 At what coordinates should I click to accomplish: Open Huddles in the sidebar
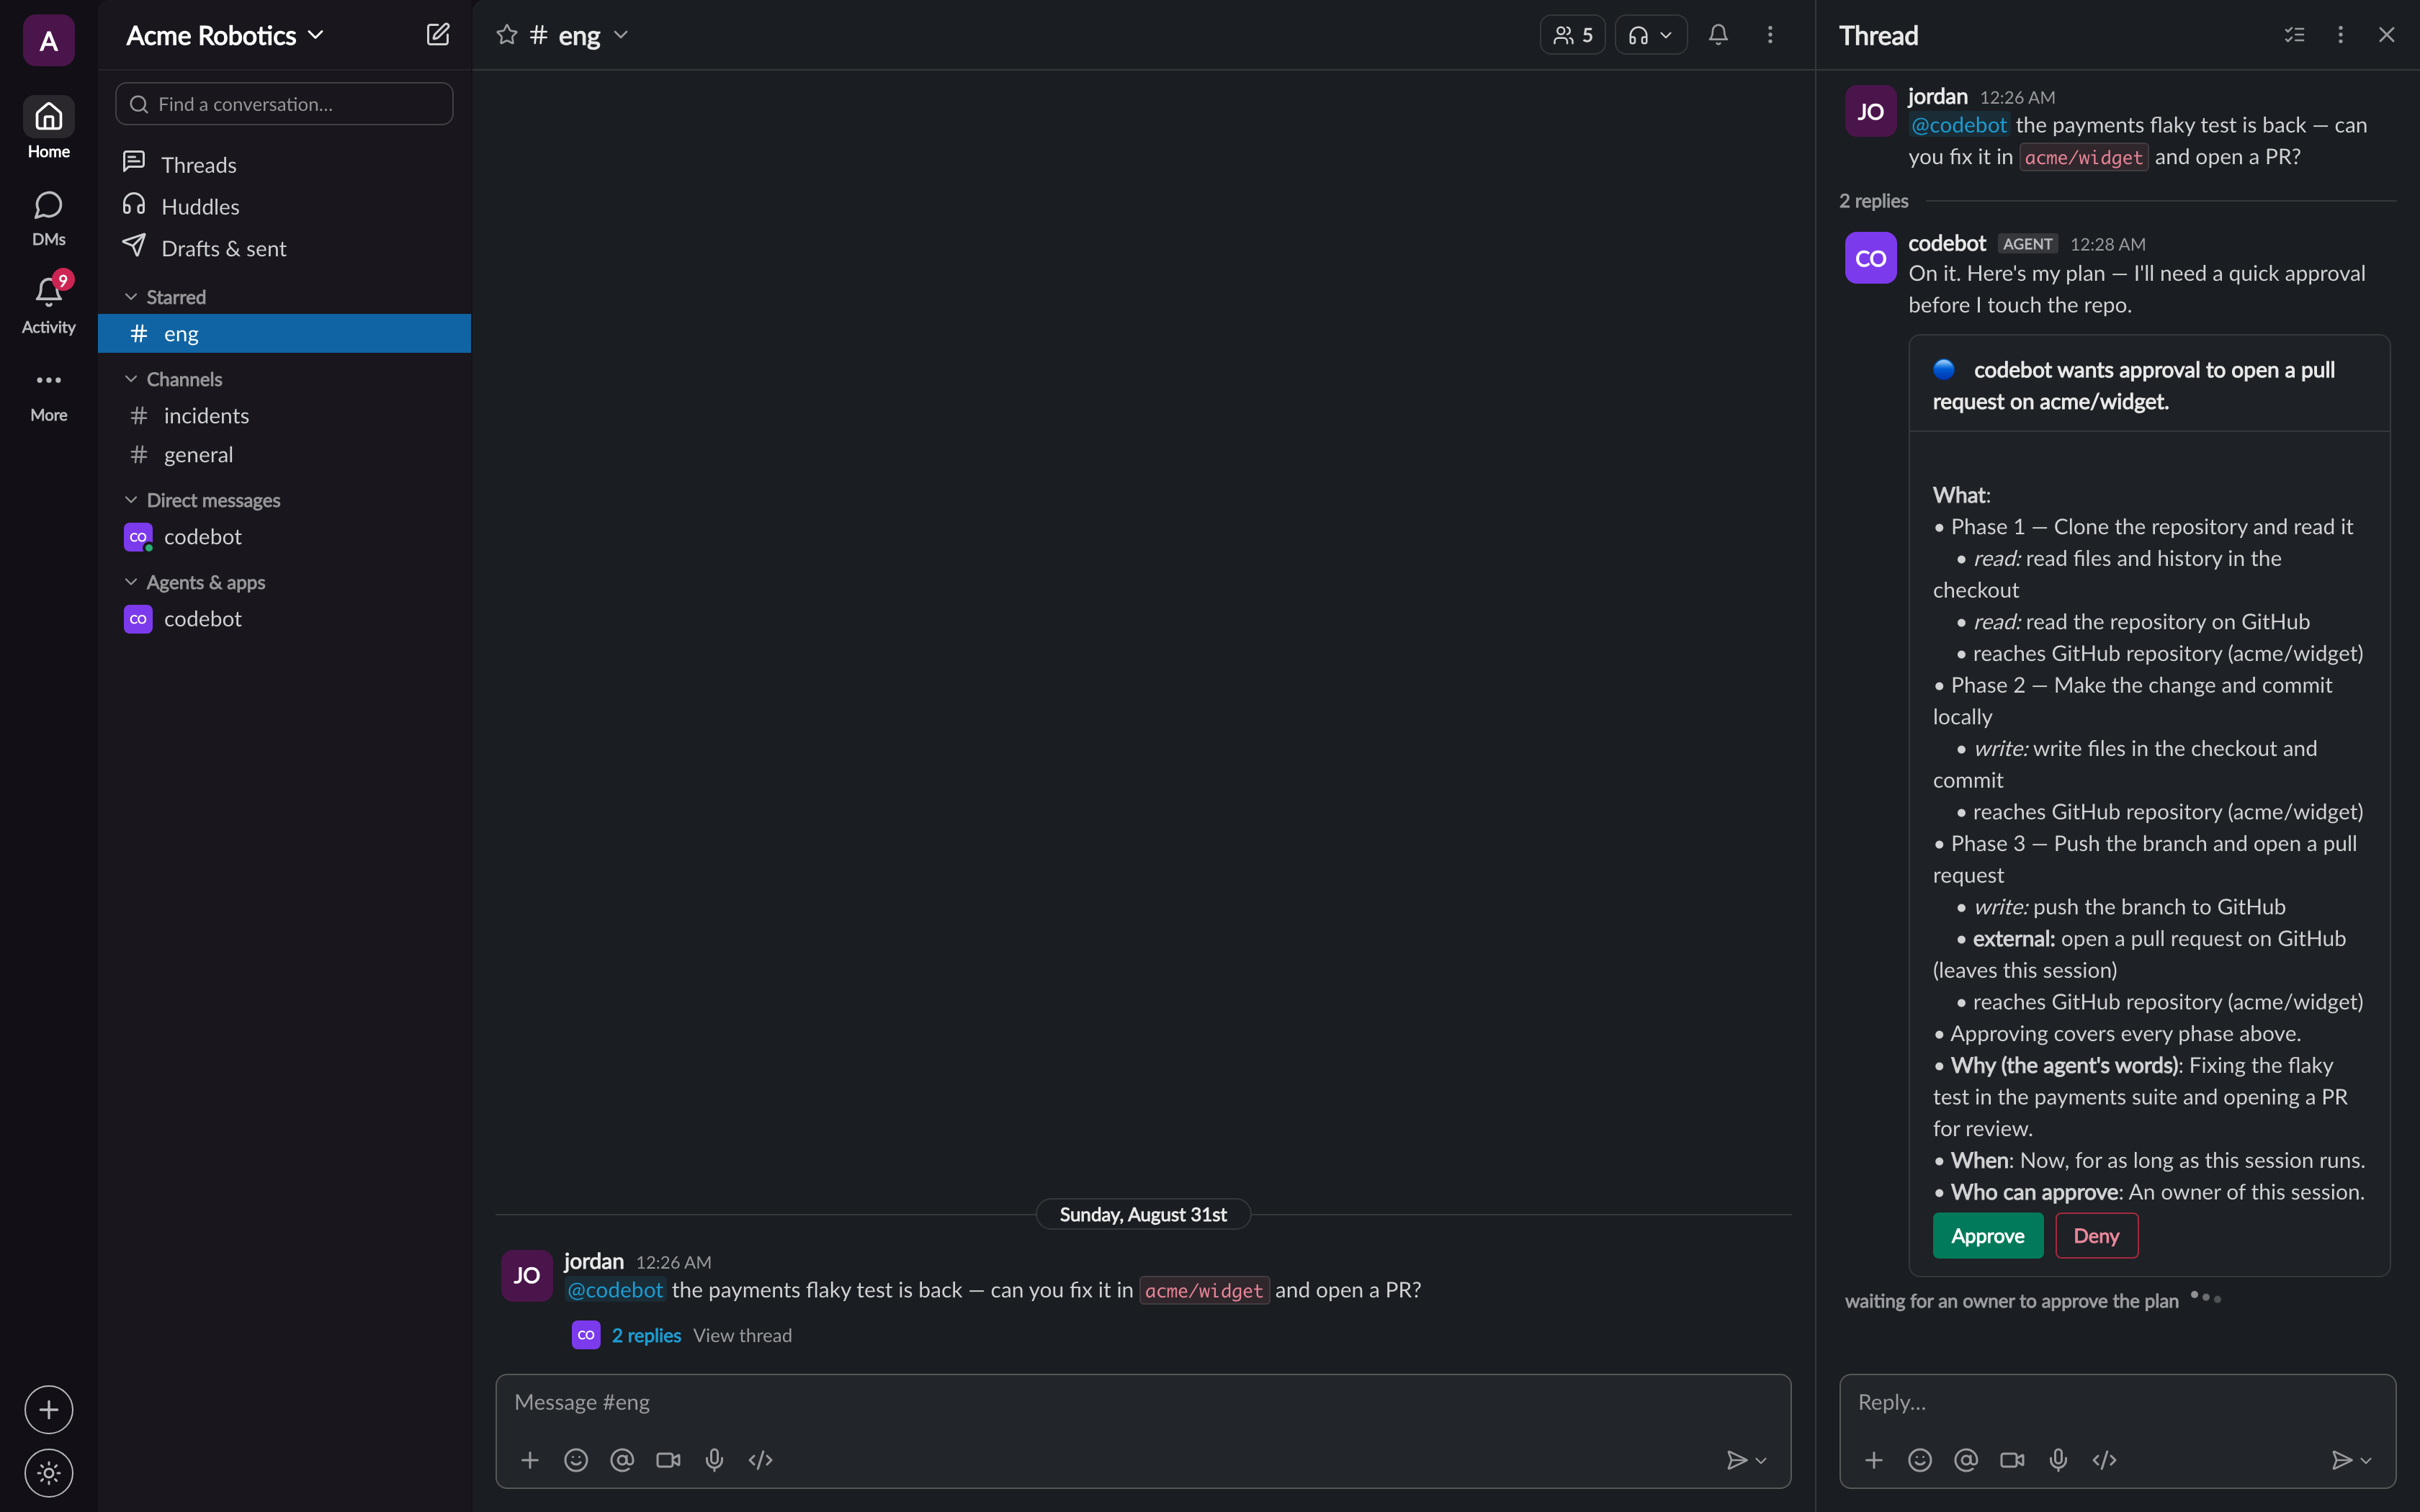tap(284, 206)
